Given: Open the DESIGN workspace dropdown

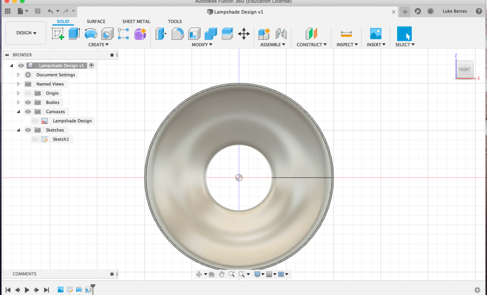Looking at the screenshot, I should [x=26, y=33].
